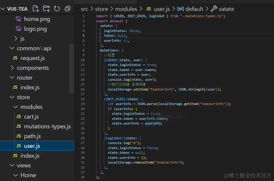Collapse the VUE-TEA project root chevron

[3, 9]
